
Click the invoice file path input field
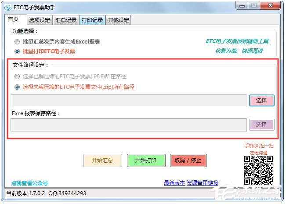point(129,101)
